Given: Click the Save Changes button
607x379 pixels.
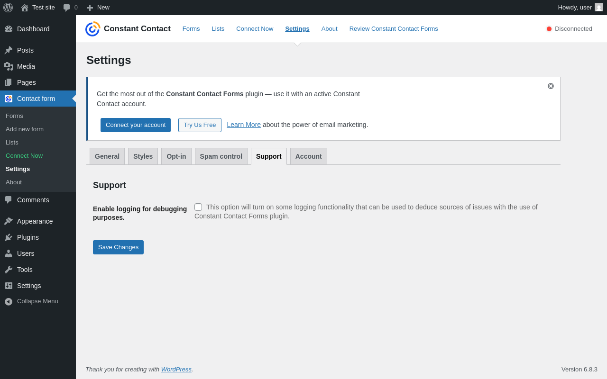Looking at the screenshot, I should pos(118,247).
